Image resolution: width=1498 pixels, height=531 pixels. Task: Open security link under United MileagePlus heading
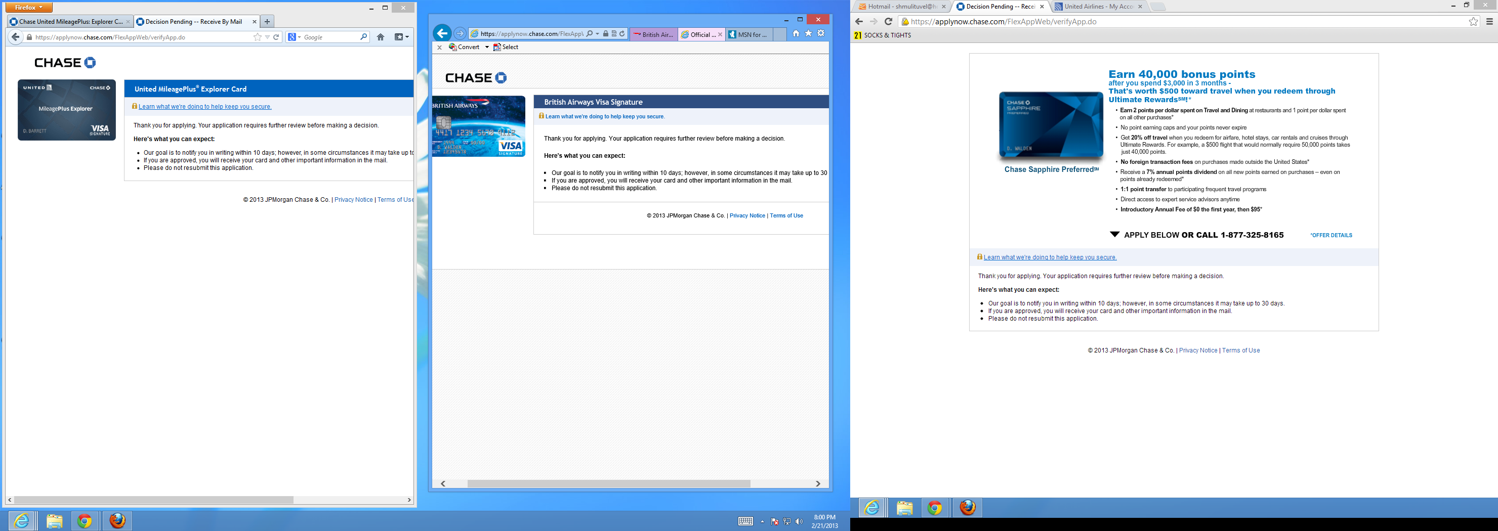(204, 106)
